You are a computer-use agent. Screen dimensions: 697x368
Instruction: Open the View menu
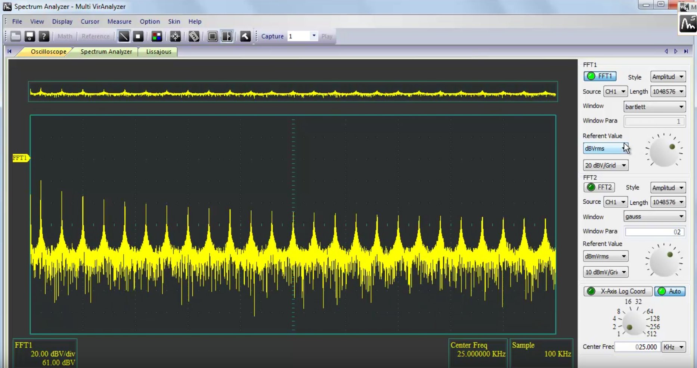pos(37,21)
